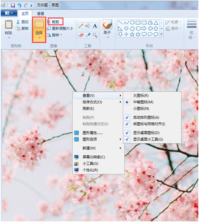Viewport: 199px width, 222px height.
Task: Select the Magnifier tool
Action: pos(95,35)
